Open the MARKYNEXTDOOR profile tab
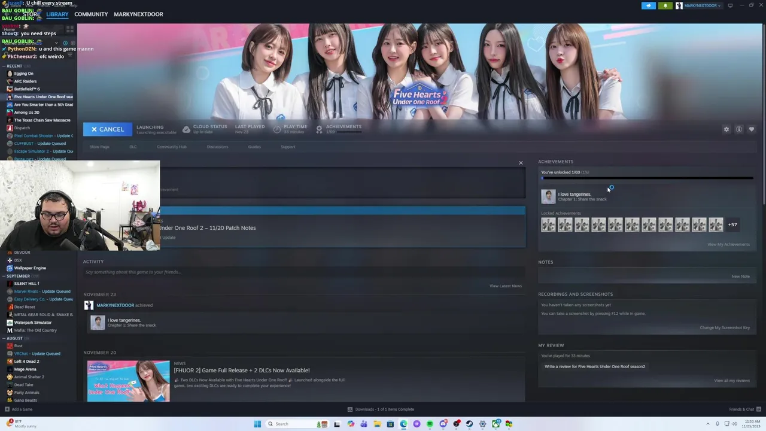 [x=138, y=14]
